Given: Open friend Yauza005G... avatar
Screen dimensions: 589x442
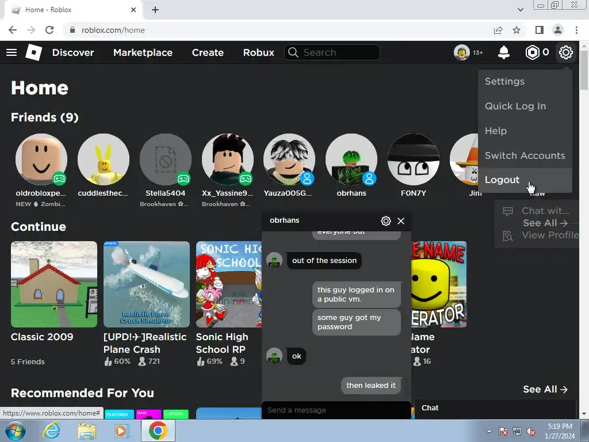Looking at the screenshot, I should click(x=289, y=159).
